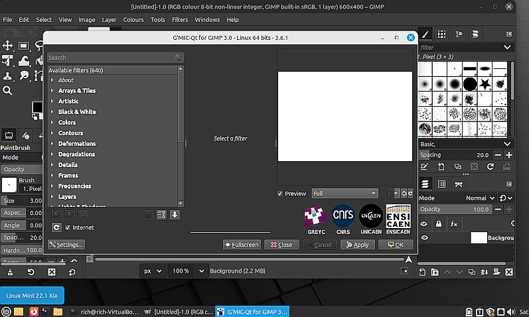The width and height of the screenshot is (529, 317).
Task: Select the Smudge tool in toolbox
Action: tap(24, 76)
